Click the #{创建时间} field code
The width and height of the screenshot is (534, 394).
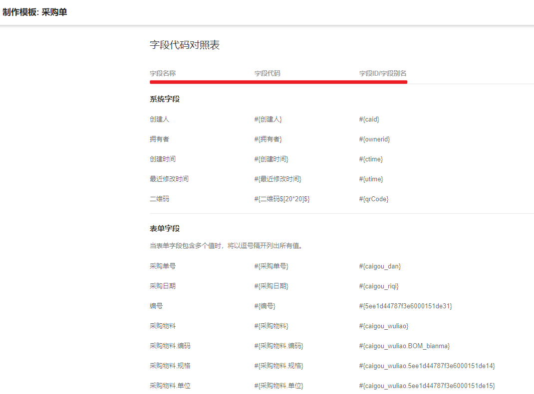click(x=271, y=159)
